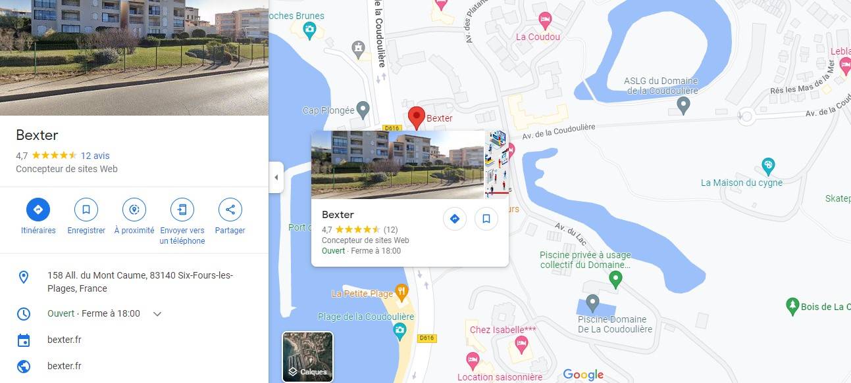This screenshot has height=383, width=851.
Task: Open the Calques layers selector
Action: (x=308, y=357)
